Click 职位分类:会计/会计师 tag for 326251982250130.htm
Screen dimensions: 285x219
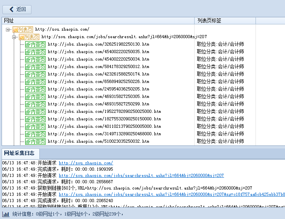coord(220,44)
